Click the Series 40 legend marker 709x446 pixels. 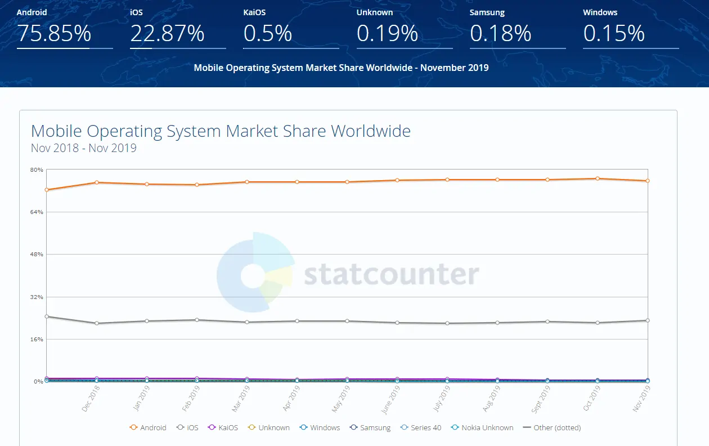(x=403, y=427)
